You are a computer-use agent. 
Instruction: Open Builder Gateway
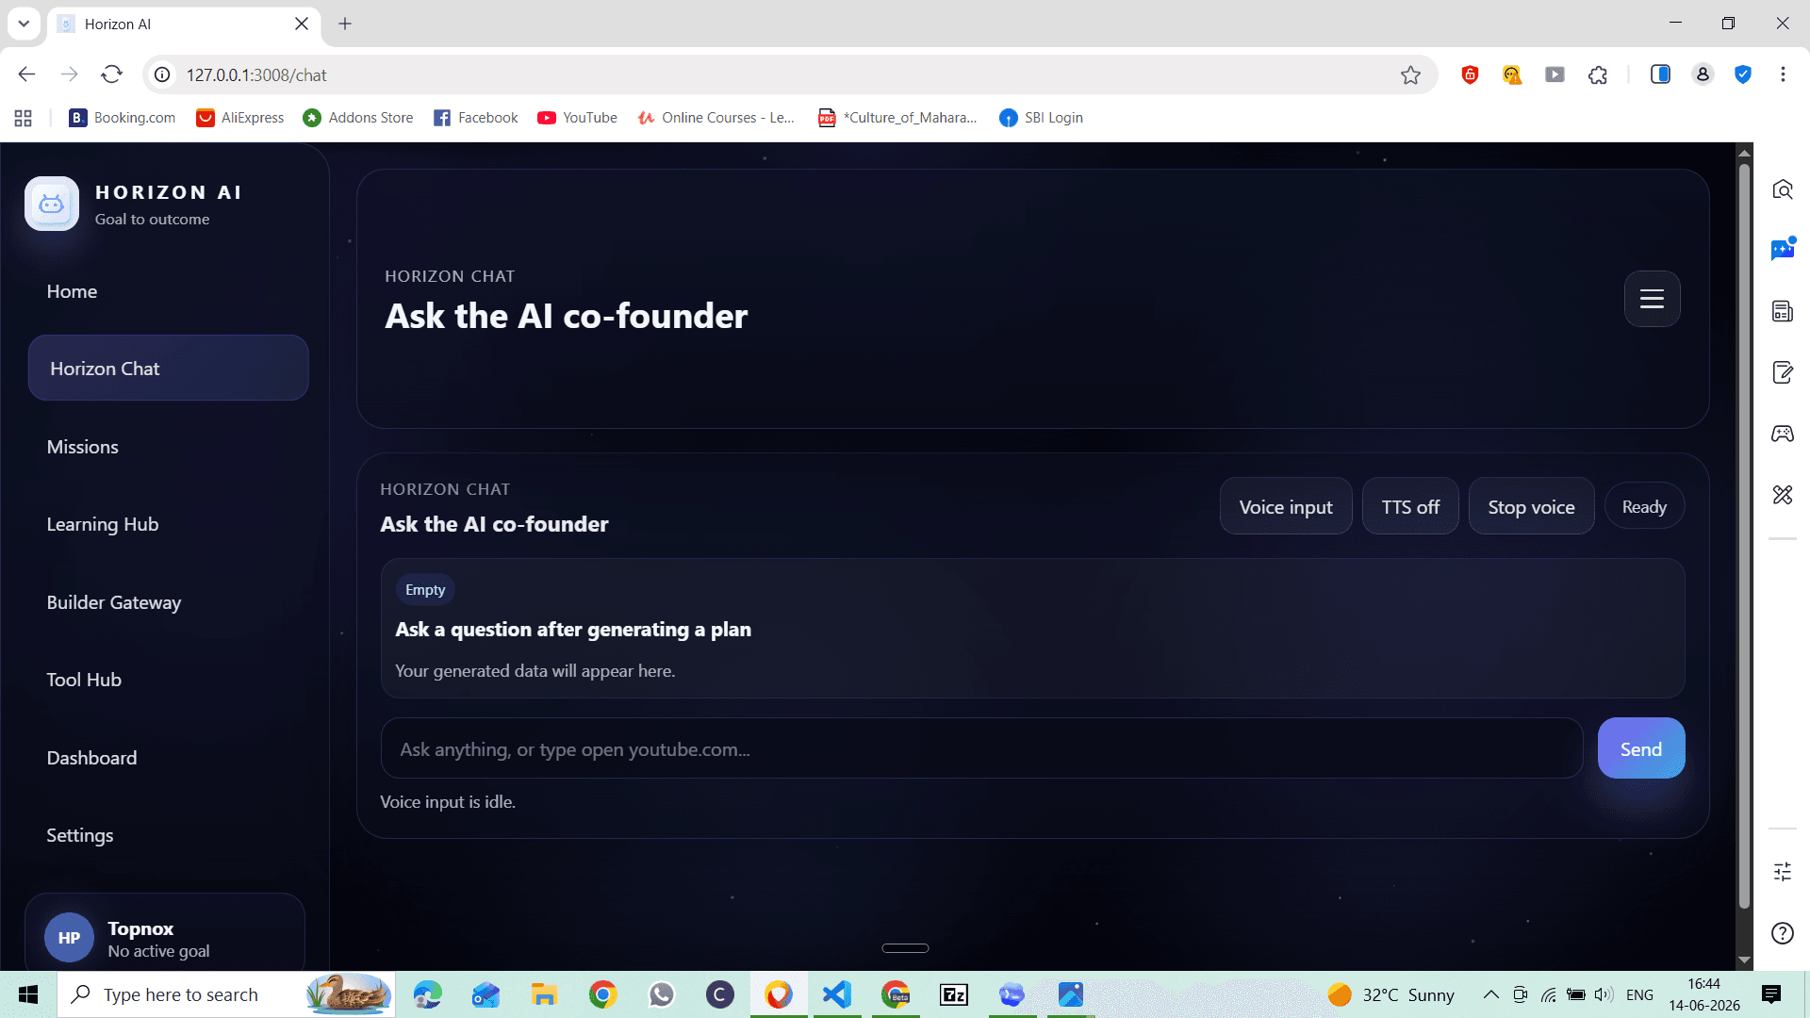click(x=114, y=602)
